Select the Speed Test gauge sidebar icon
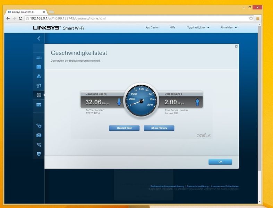This screenshot has width=273, height=208. (x=39, y=95)
